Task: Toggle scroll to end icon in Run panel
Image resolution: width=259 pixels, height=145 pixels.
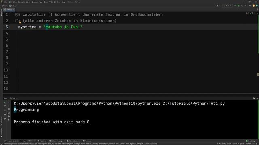Action: coord(9,113)
